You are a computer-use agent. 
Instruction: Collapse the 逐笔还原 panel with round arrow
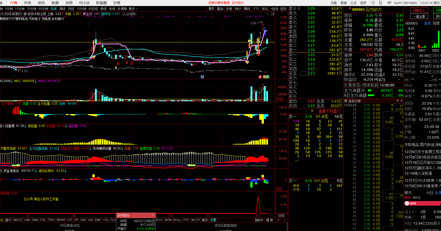(346, 101)
